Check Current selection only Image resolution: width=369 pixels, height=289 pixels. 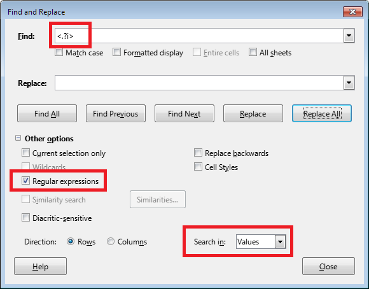pos(25,153)
